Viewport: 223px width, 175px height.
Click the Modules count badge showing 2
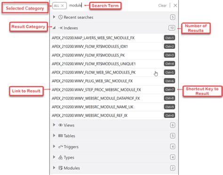pyautogui.click(x=173, y=168)
